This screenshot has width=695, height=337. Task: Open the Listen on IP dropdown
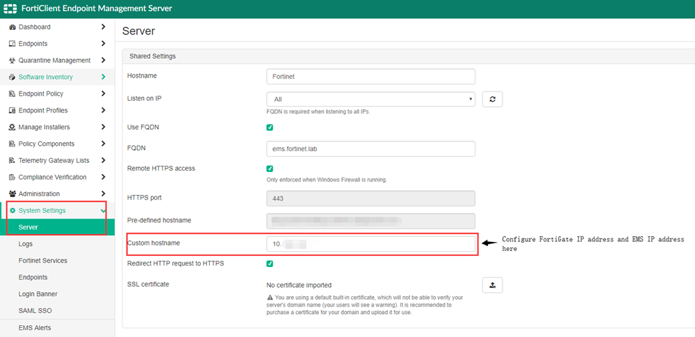pos(370,99)
